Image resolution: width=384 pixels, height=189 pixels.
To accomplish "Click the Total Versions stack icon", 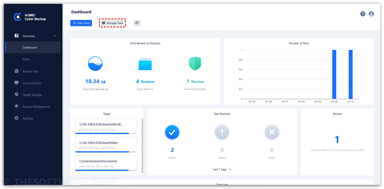I will click(x=145, y=63).
